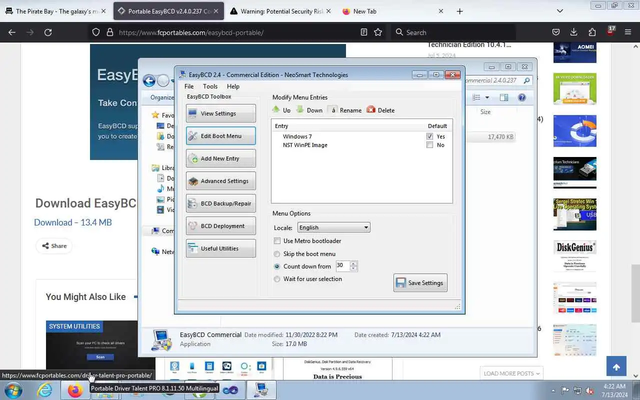The width and height of the screenshot is (640, 400).
Task: Go back in Firefox
Action: (x=12, y=32)
